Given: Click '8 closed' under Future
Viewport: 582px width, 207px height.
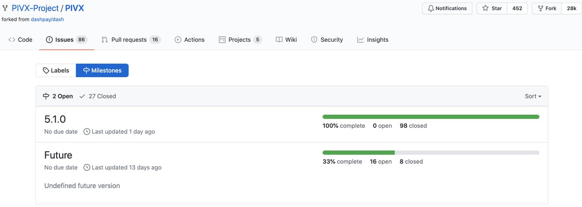Looking at the screenshot, I should coord(411,161).
